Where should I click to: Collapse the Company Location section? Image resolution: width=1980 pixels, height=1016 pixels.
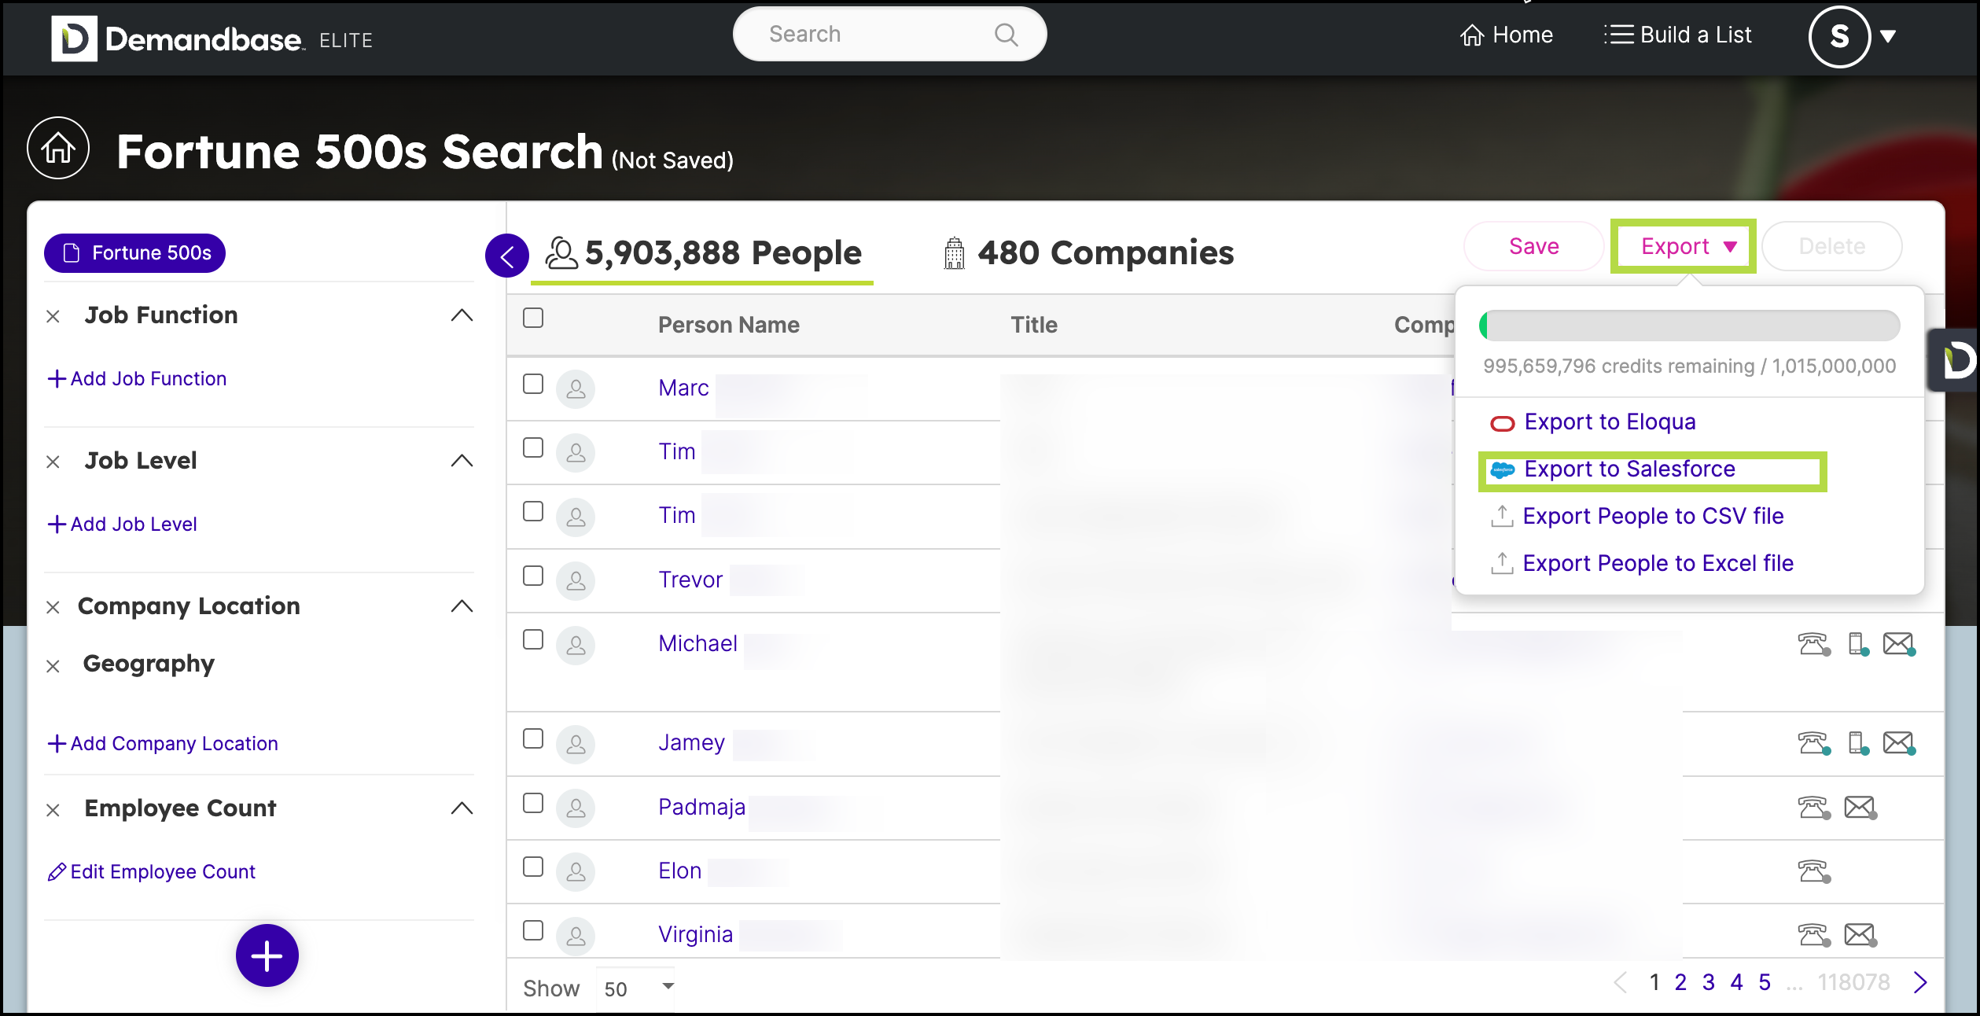click(462, 606)
